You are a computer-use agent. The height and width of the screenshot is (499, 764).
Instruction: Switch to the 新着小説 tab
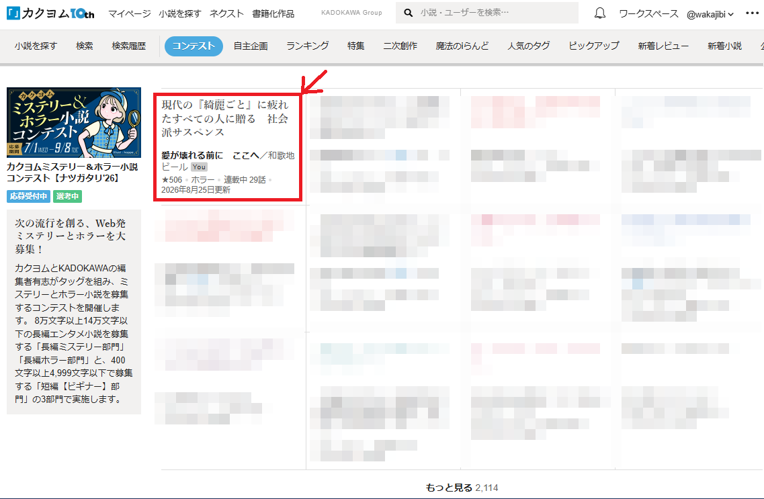tap(724, 46)
